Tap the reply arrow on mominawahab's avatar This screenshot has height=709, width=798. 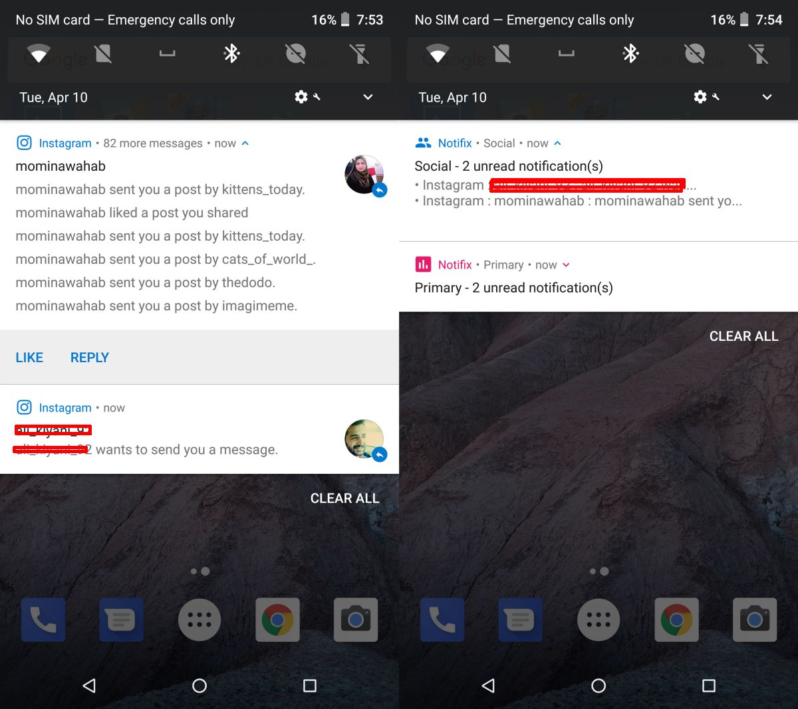(x=379, y=189)
